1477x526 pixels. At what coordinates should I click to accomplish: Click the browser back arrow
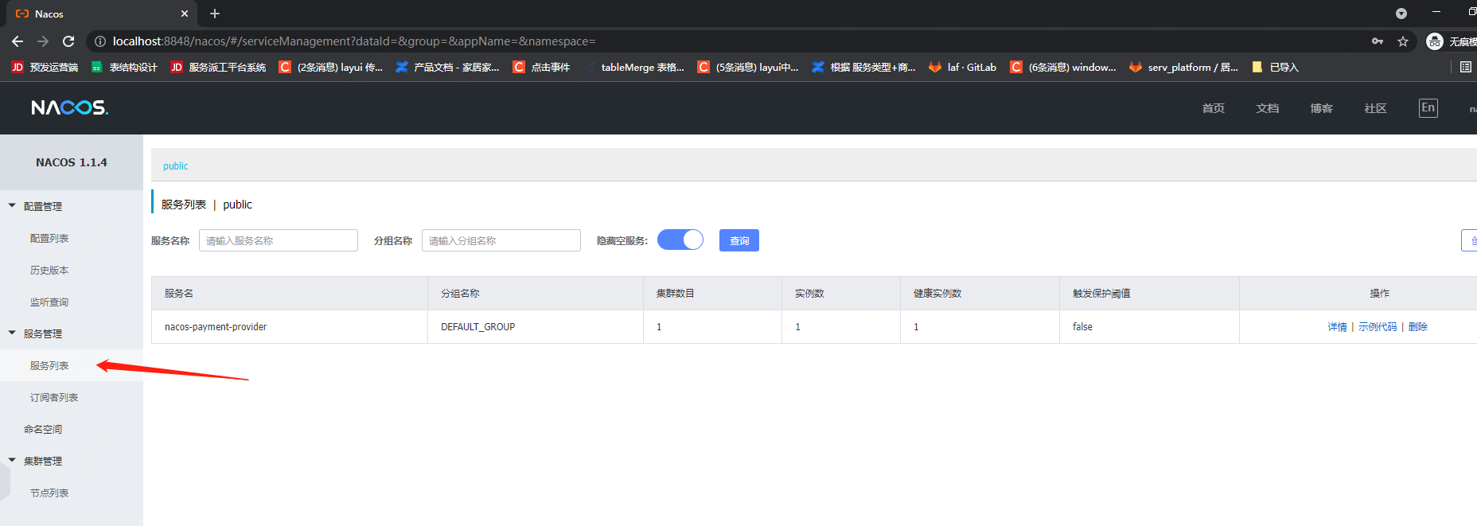point(18,41)
